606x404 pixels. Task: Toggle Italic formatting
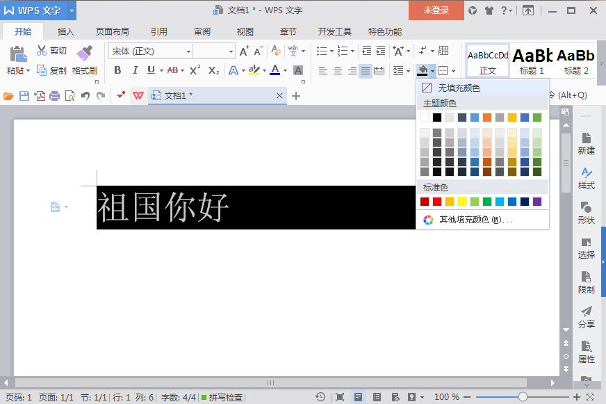[135, 70]
